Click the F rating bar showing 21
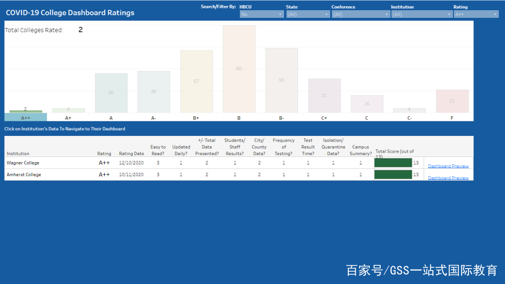Screen dimensions: 505x284 tap(452, 101)
